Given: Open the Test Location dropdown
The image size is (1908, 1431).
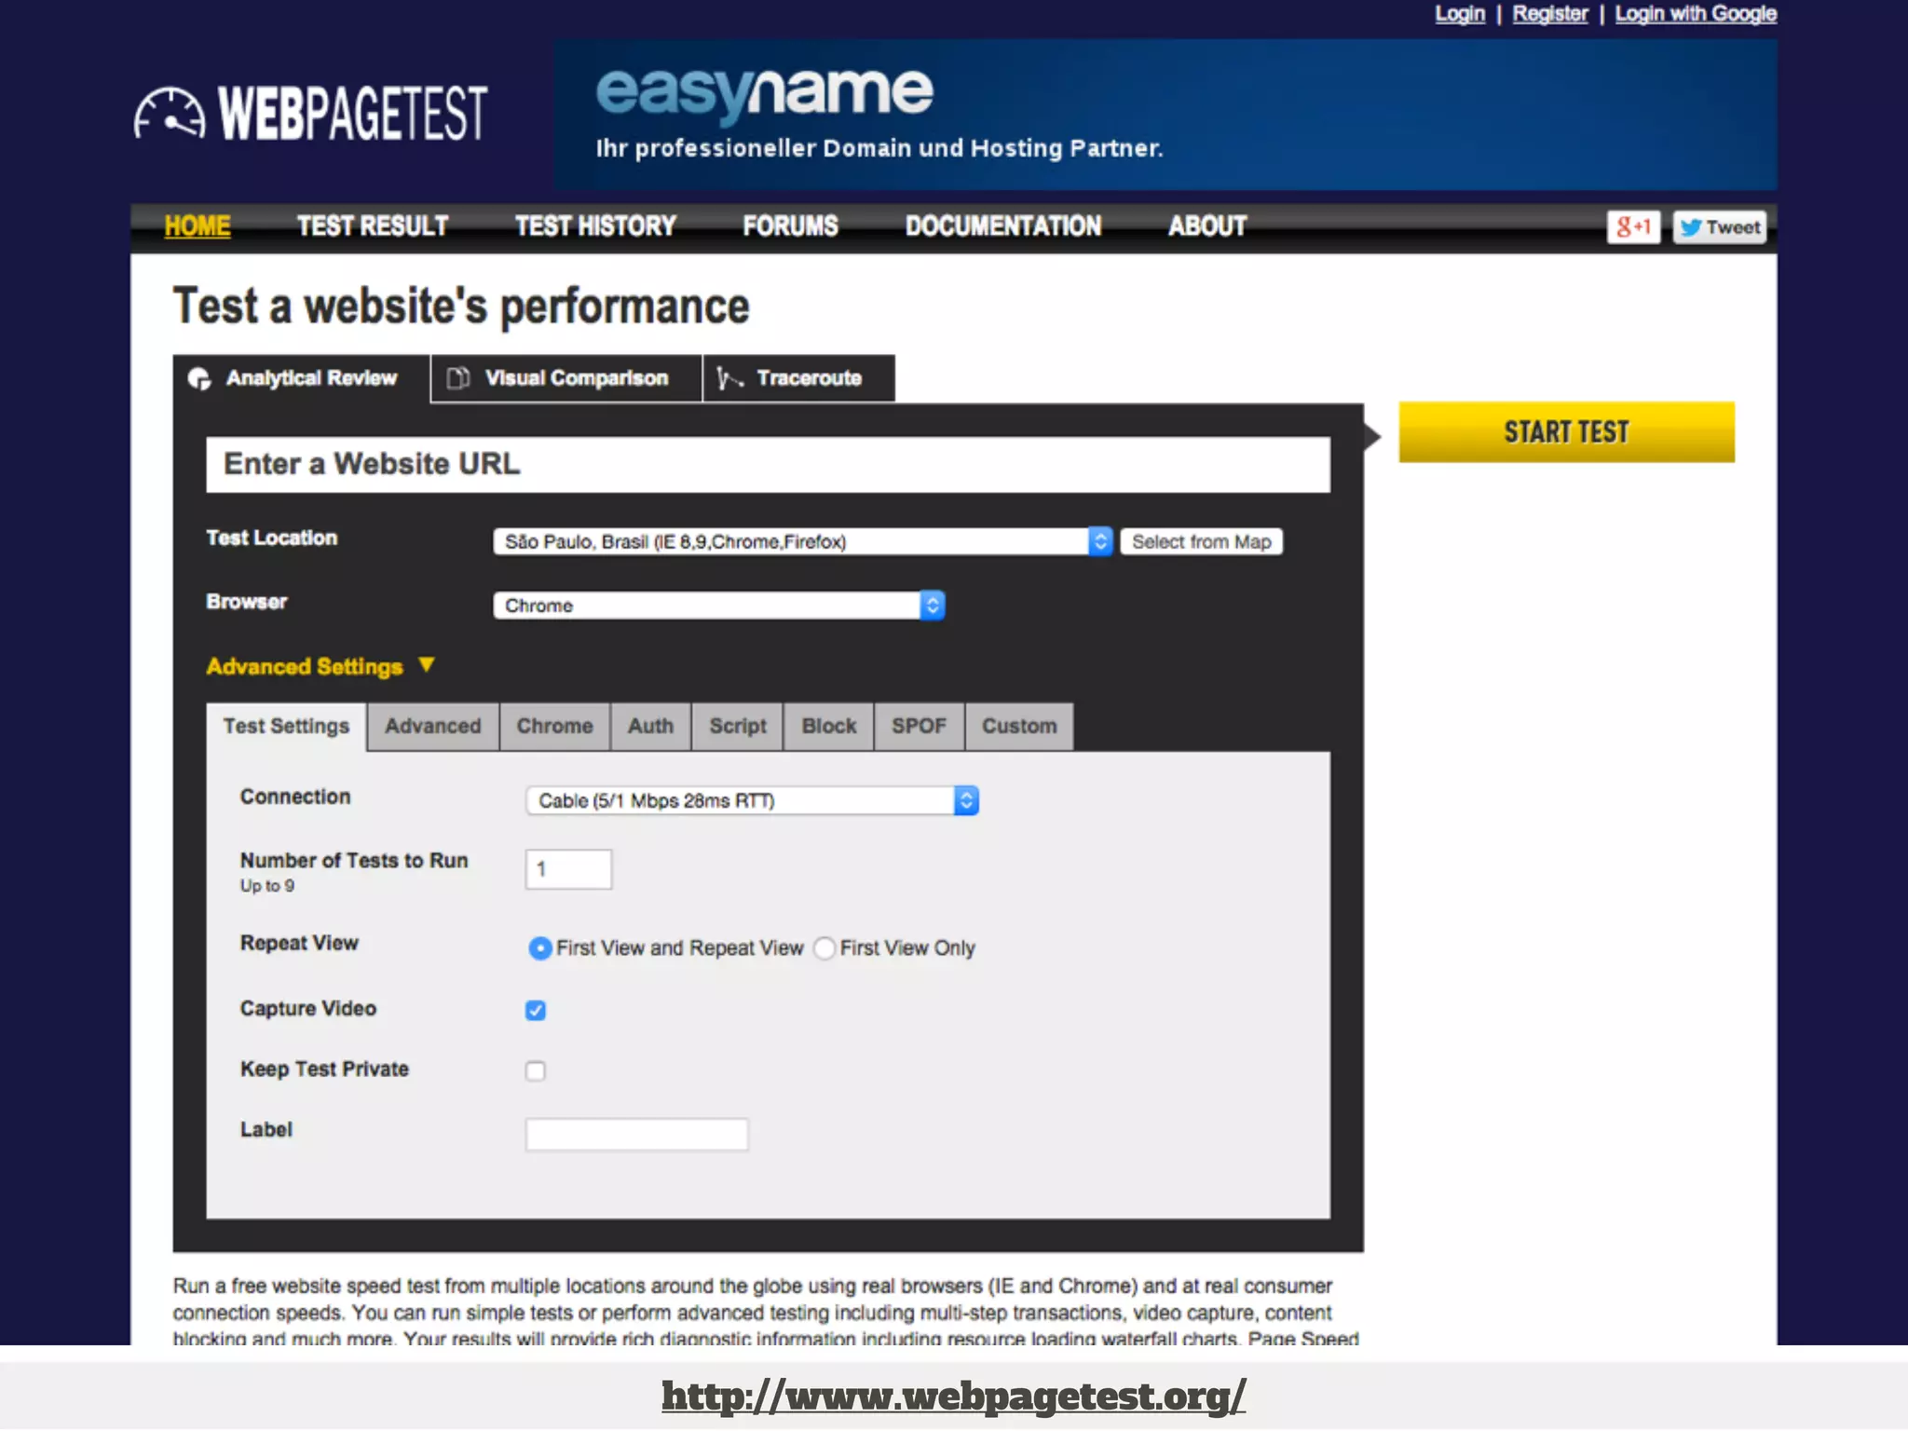Looking at the screenshot, I should coord(803,541).
